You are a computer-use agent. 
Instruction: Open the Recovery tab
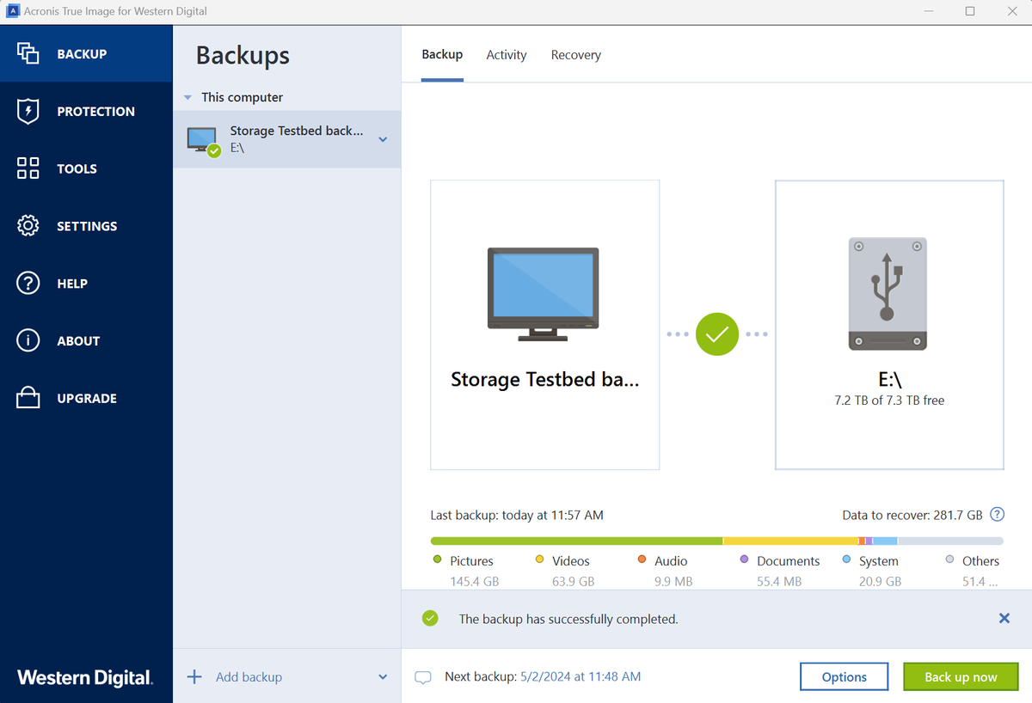[x=575, y=54]
